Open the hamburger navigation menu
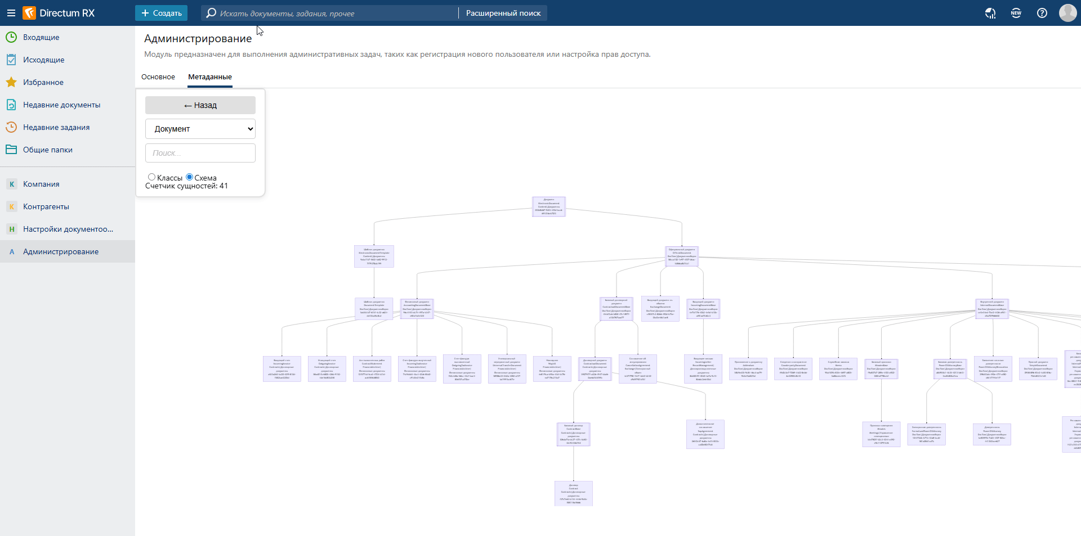 [x=11, y=13]
